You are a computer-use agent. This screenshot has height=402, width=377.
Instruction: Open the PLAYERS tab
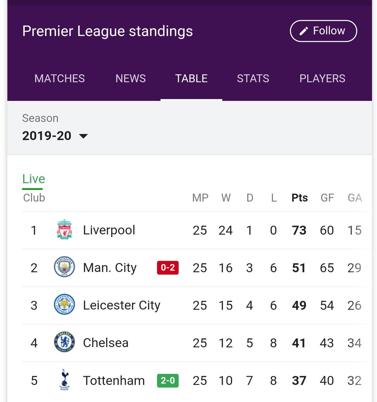(322, 78)
